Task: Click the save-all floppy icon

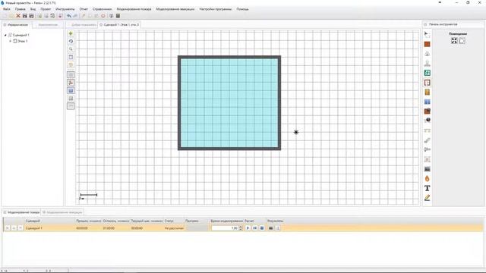Action: tap(31, 16)
